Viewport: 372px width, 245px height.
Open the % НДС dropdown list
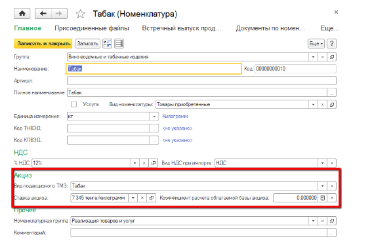[134, 163]
